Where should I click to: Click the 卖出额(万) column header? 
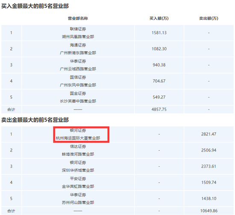click(x=209, y=18)
